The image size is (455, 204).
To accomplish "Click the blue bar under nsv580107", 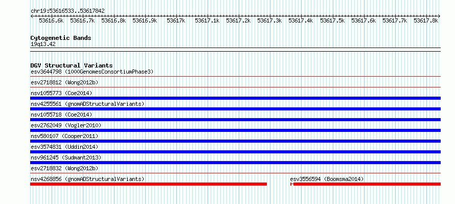I will 235,141.
